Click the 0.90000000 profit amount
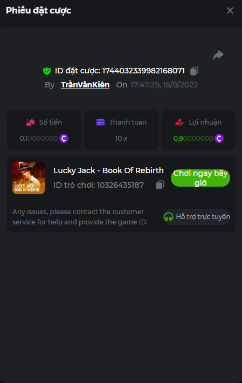 193,139
